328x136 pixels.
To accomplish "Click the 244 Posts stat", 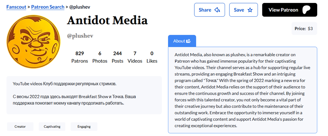I will (x=118, y=57).
